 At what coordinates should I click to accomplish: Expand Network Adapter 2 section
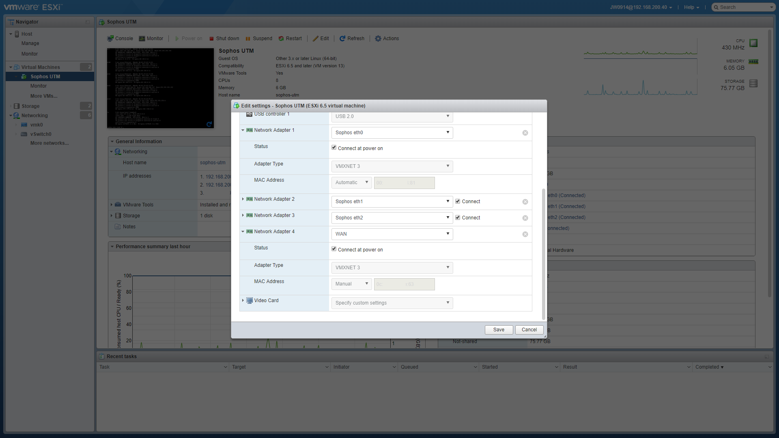(x=243, y=199)
